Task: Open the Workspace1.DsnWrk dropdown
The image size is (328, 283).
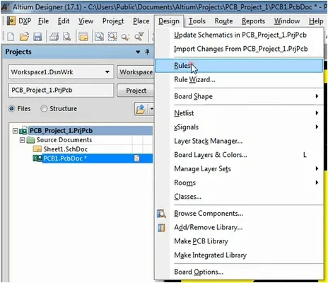Action: click(107, 72)
